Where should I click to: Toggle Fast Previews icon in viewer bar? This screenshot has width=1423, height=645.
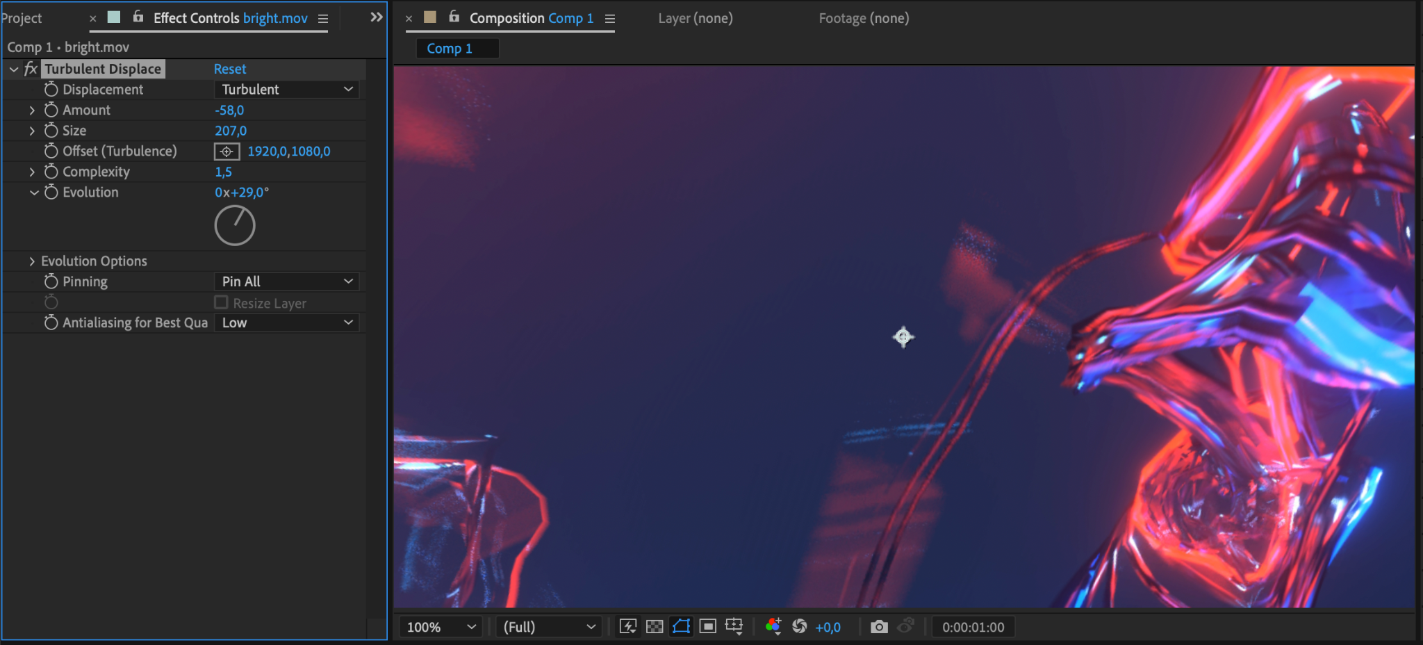[x=627, y=626]
